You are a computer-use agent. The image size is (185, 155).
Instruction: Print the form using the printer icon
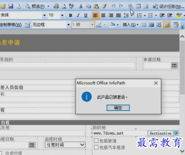[x=56, y=6]
